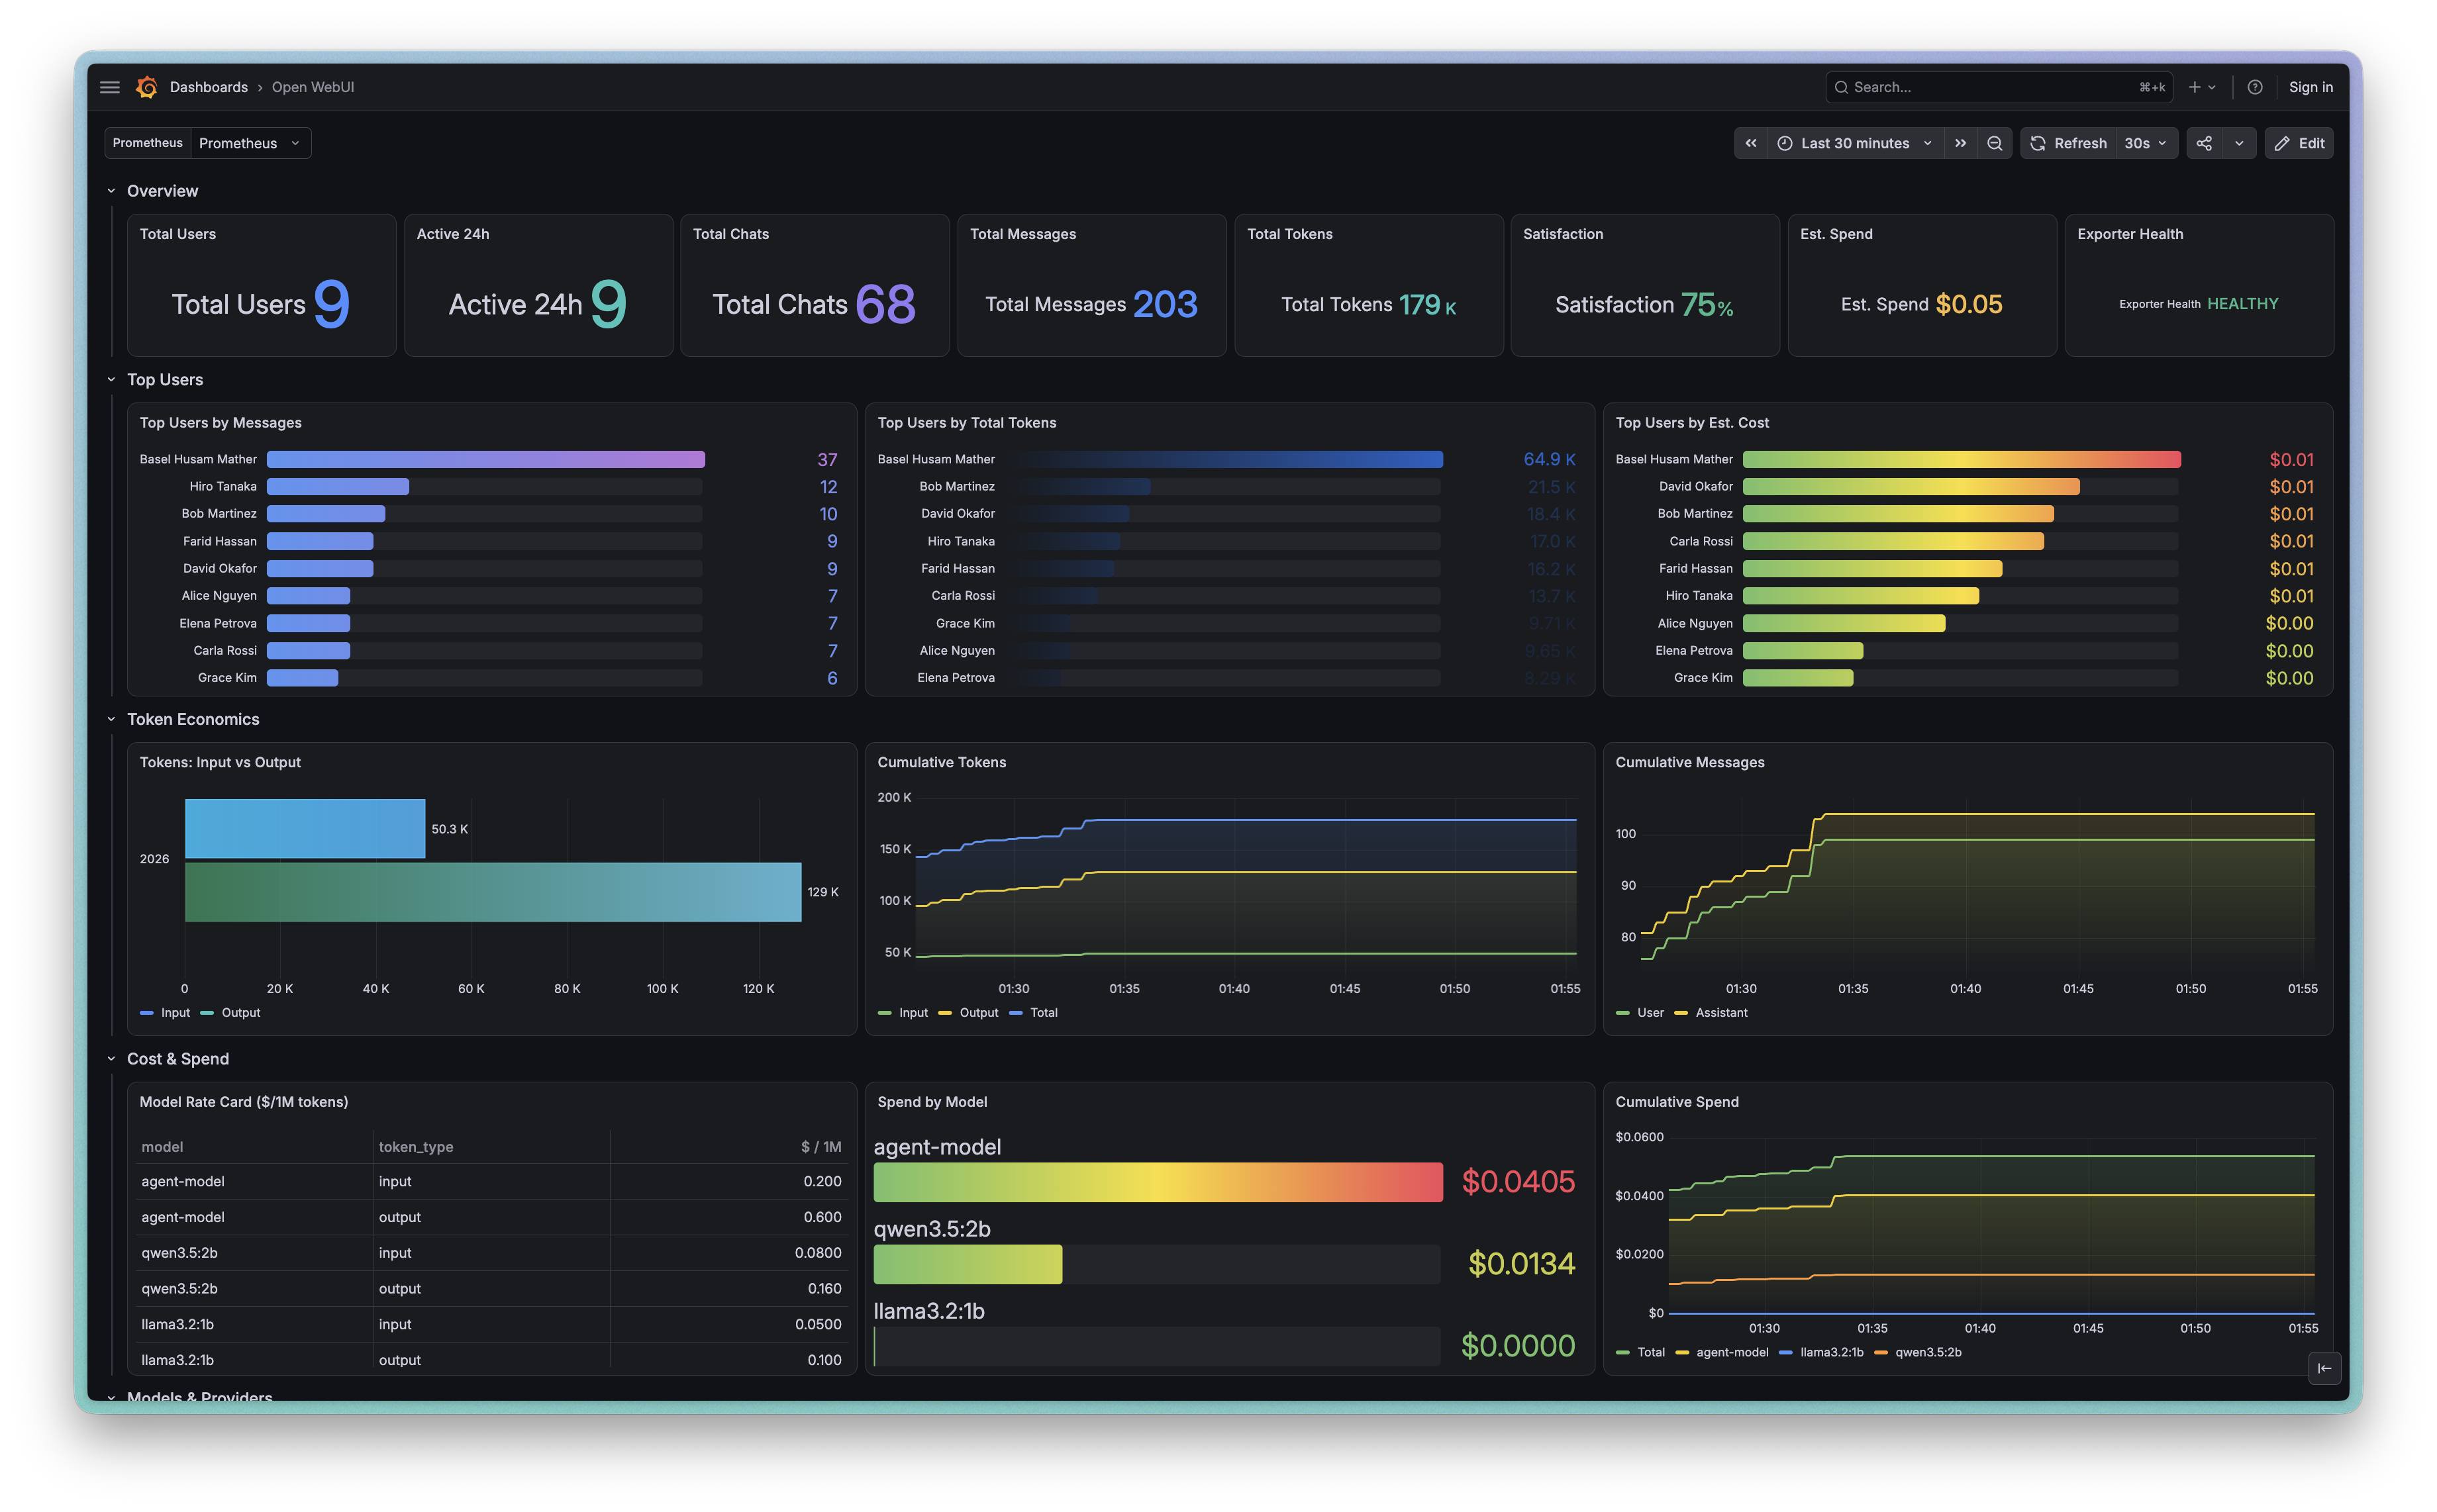Click the Spend by Model panel title
The image size is (2437, 1512).
point(931,1102)
